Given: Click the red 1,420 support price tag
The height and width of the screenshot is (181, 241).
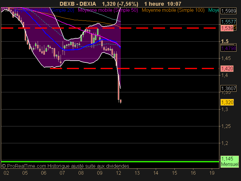Looking at the screenshot, I should coord(227,69).
